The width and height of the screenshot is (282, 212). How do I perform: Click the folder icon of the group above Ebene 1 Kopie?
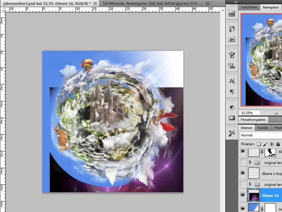(257, 163)
